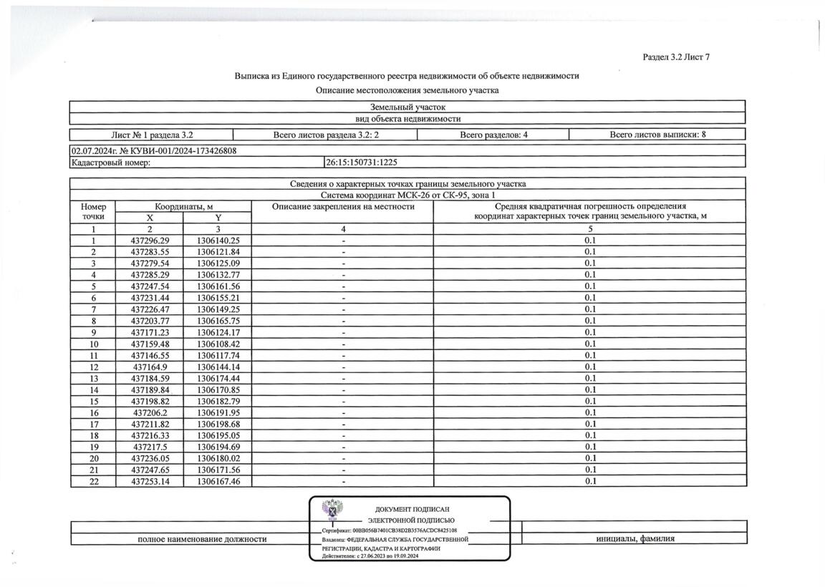Click 'Всего разделов: 4' cell

(x=493, y=135)
